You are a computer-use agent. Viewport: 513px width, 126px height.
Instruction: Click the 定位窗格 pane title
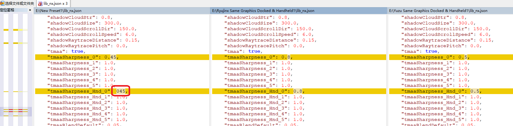point(7,10)
